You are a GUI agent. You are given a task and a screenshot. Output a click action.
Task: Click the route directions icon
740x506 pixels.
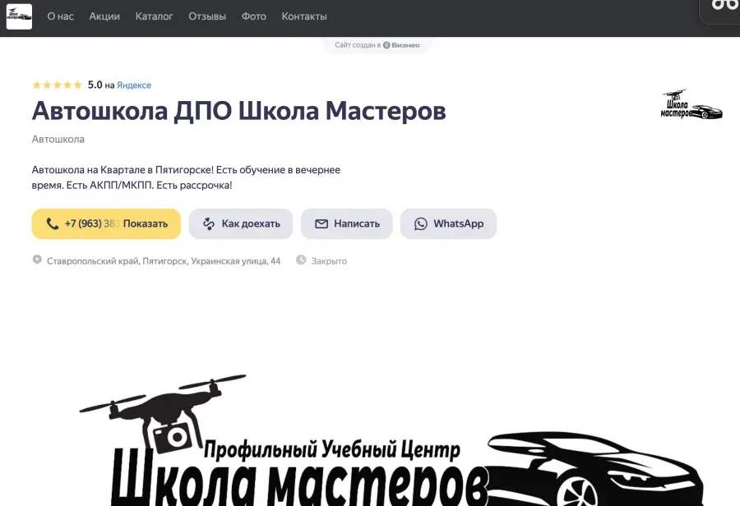coord(209,223)
